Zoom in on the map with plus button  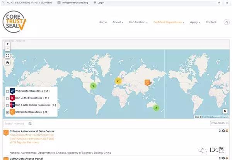tap(8, 44)
